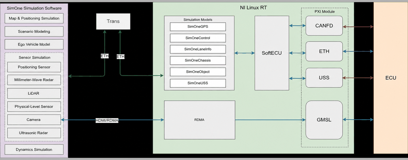Screen dimensions: 408x160
Task: Select the Trans block
Action: (113, 21)
